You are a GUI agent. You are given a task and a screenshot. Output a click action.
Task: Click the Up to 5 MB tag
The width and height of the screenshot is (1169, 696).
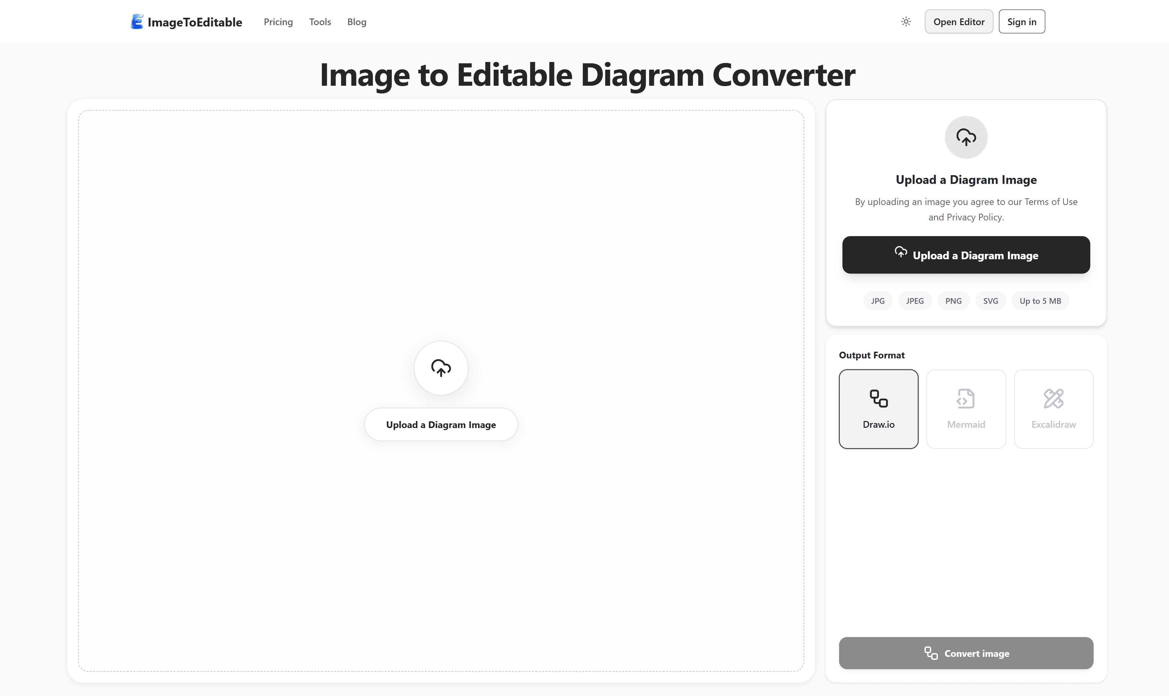click(x=1040, y=301)
